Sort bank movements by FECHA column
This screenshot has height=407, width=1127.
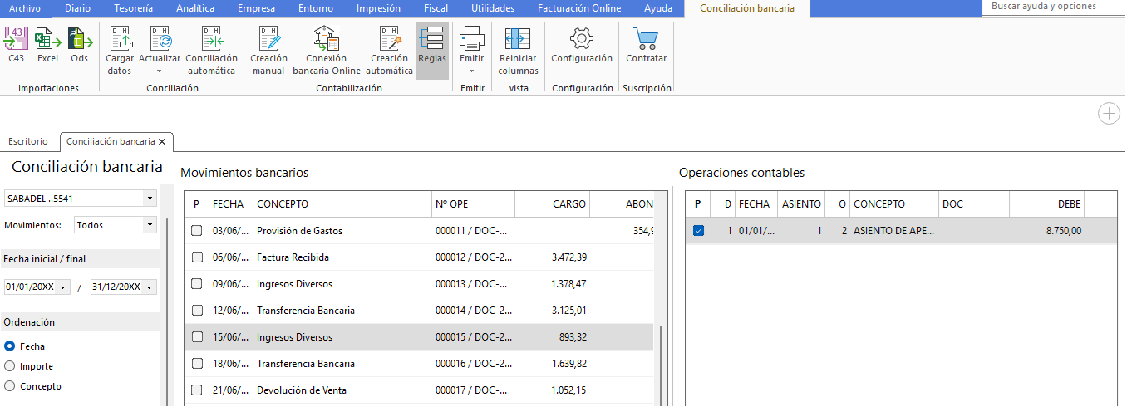coord(229,203)
